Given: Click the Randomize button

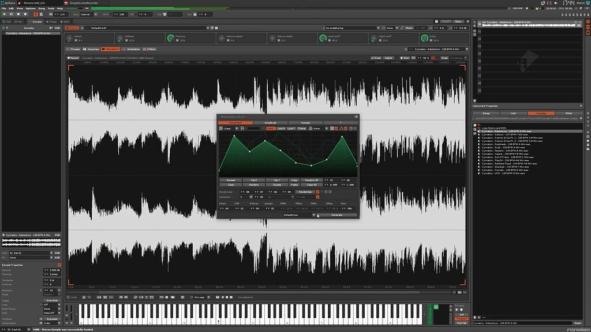Looking at the screenshot, I should point(305,192).
